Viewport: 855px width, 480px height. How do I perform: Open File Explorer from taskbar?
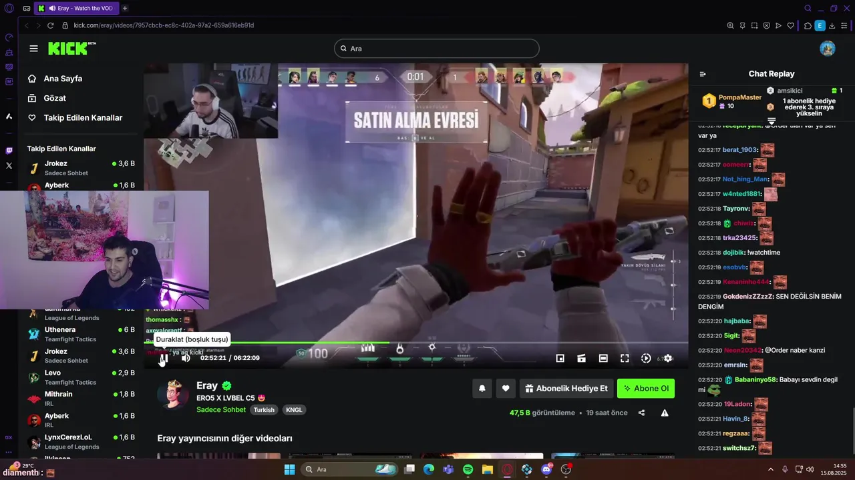[x=488, y=469]
